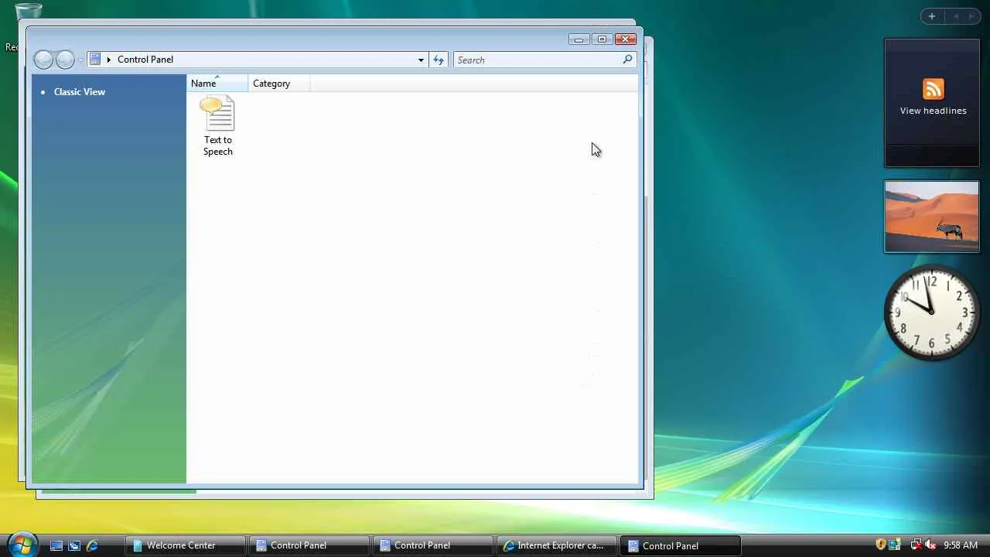Go forward with the Forward arrow button
This screenshot has width=990, height=557.
65,60
